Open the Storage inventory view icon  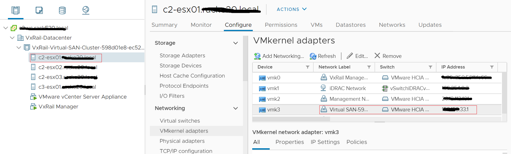(62, 10)
